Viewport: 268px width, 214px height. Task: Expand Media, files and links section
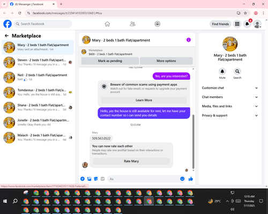pyautogui.click(x=230, y=106)
